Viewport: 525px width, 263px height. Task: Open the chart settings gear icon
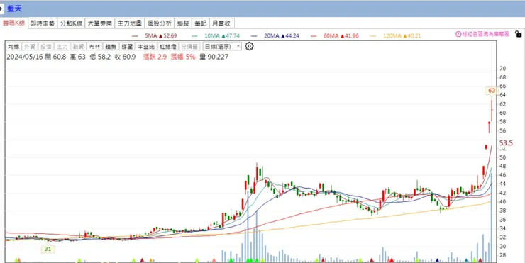click(x=249, y=46)
